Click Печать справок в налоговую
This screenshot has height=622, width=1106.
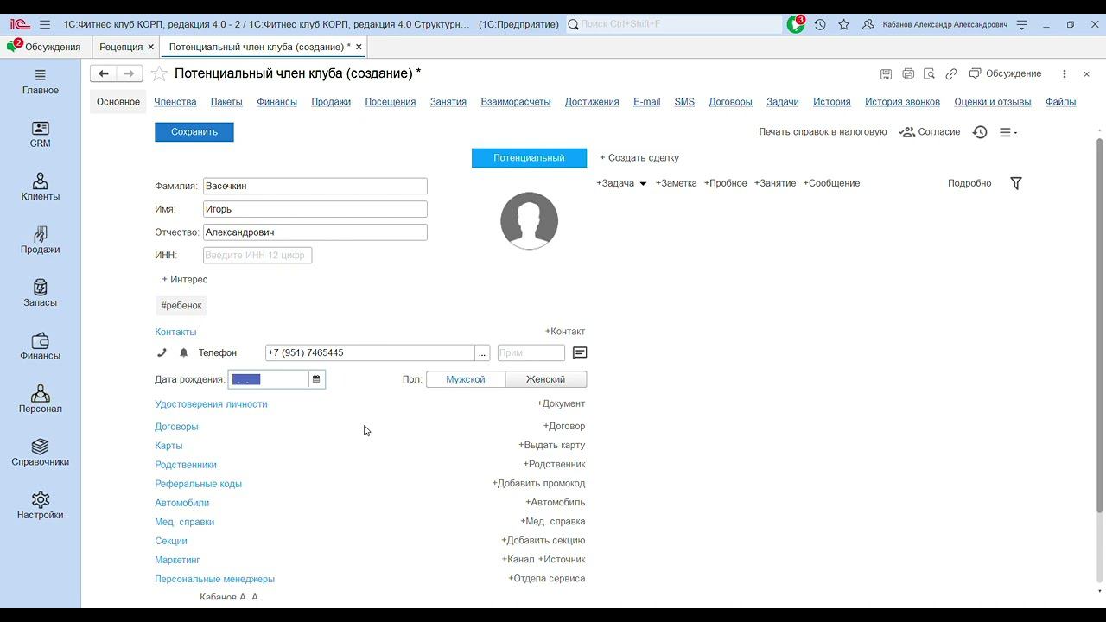click(x=823, y=132)
